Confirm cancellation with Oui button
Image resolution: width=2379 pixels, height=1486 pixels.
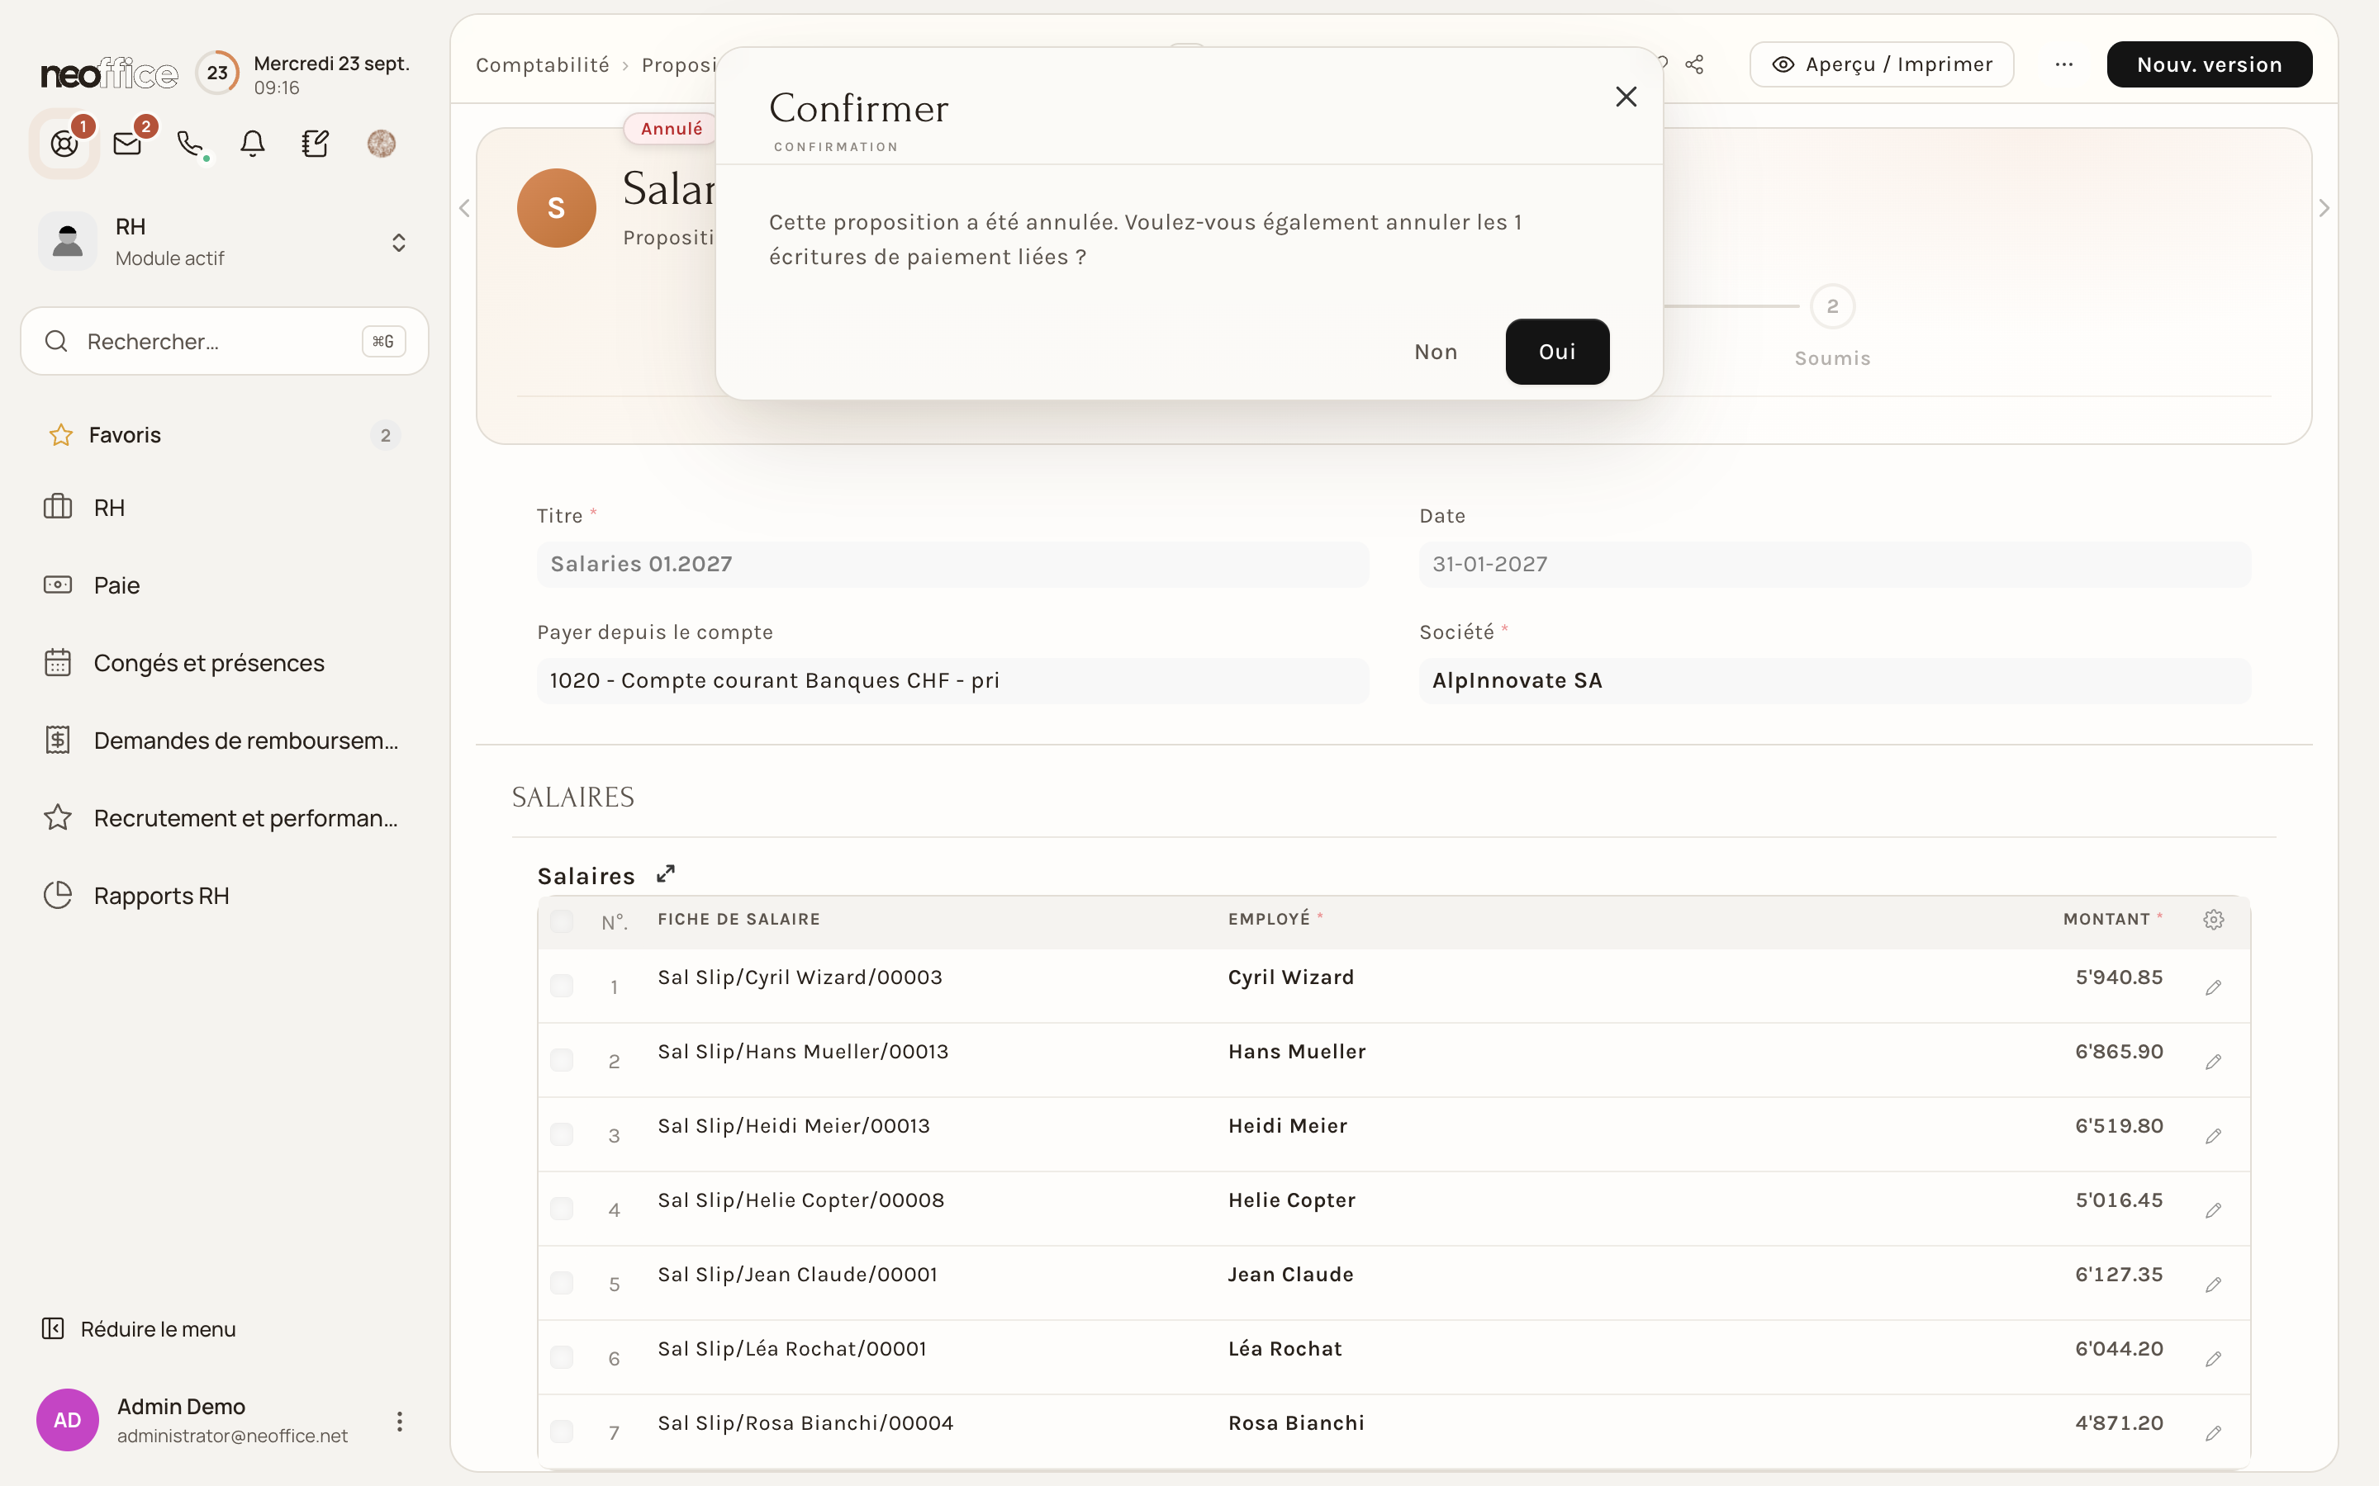(1557, 352)
